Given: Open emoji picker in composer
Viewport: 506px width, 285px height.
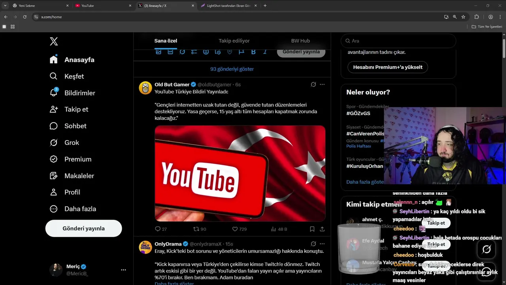Looking at the screenshot, I should tap(206, 52).
